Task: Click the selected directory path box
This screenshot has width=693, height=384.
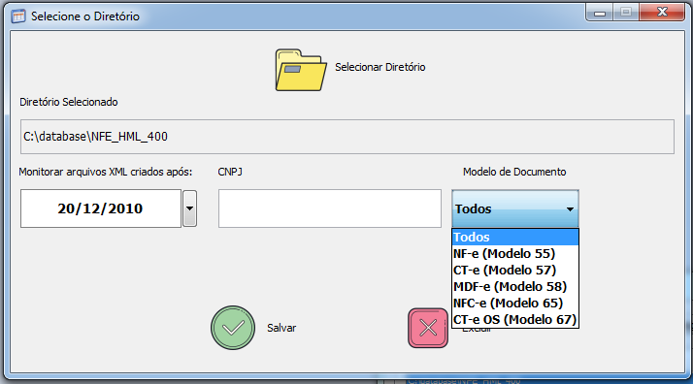Action: coord(346,137)
